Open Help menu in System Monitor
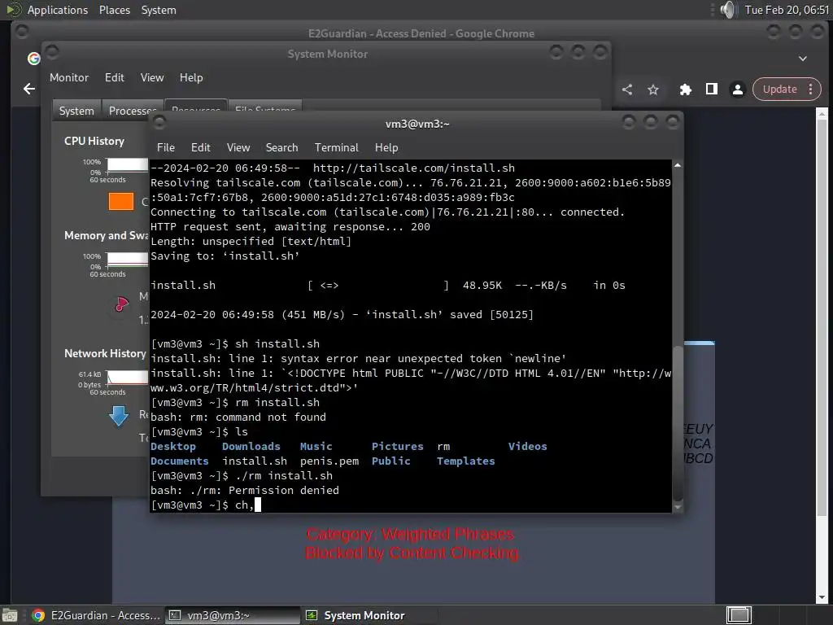This screenshot has width=833, height=625. (190, 77)
